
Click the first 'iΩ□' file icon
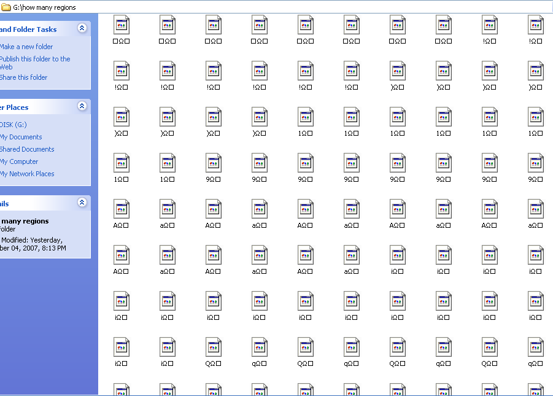pyautogui.click(x=397, y=255)
